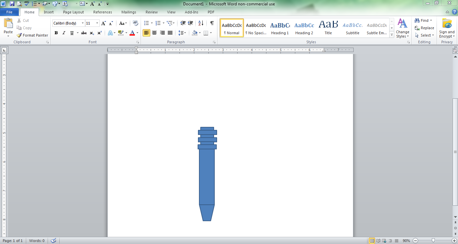The image size is (458, 244).
Task: Click the zoom slider handle
Action: click(433, 241)
